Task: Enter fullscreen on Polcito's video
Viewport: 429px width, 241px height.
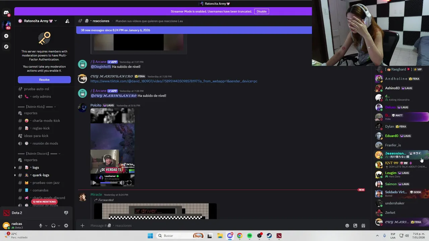Action: point(129,183)
